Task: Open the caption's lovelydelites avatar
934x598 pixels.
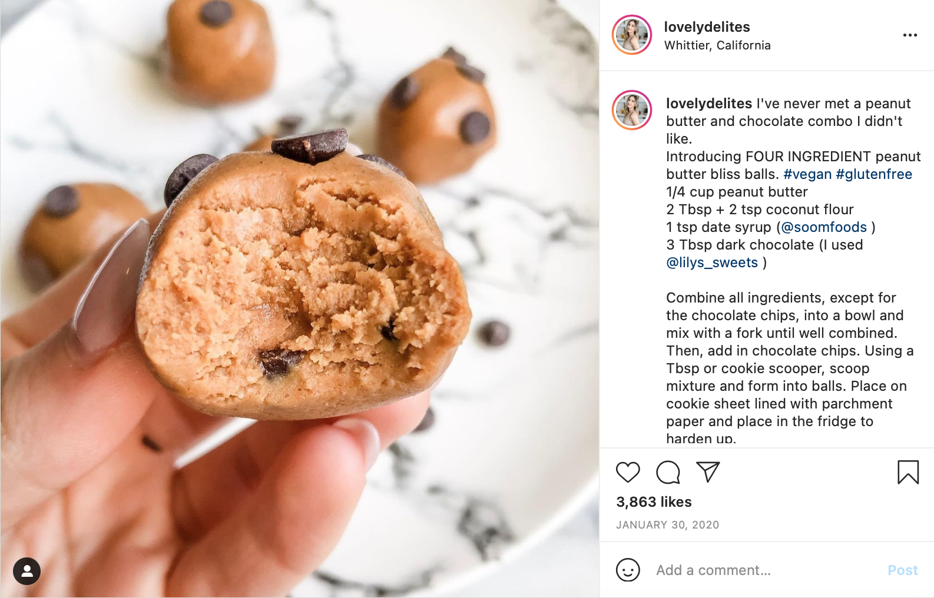Action: click(632, 110)
